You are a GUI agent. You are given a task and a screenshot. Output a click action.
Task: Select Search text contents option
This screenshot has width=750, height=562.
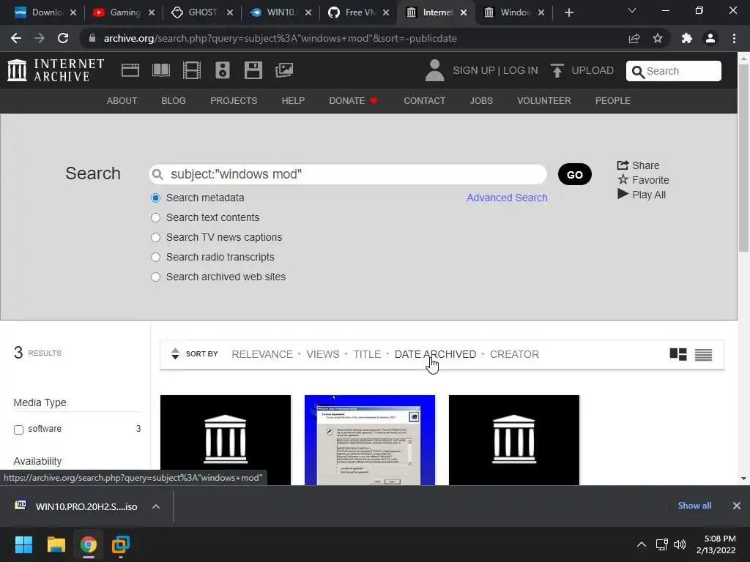155,217
